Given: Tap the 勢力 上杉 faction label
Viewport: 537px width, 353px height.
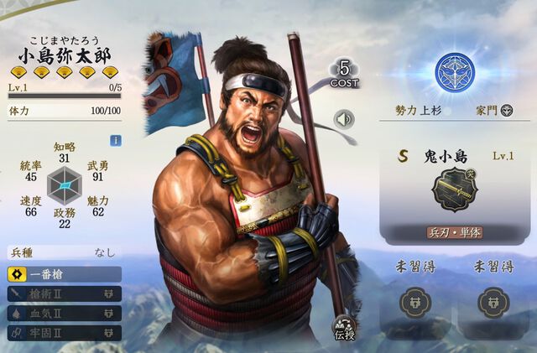Looking at the screenshot, I should pyautogui.click(x=418, y=111).
